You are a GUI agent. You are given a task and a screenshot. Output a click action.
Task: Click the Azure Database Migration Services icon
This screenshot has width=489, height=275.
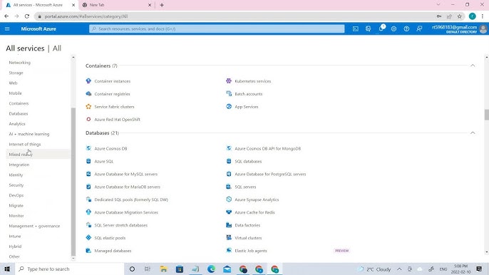tap(88, 212)
